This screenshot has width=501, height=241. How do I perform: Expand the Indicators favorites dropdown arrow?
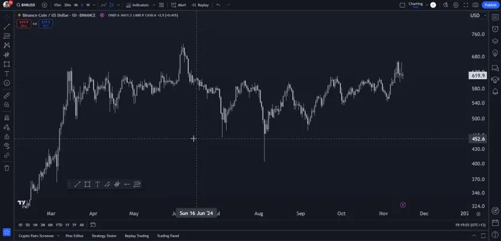(154, 5)
